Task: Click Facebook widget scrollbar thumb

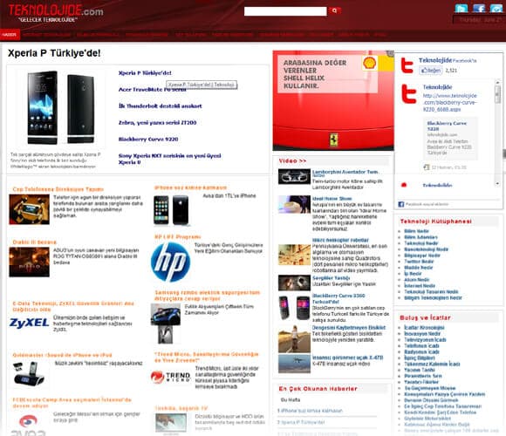Action: [497, 95]
